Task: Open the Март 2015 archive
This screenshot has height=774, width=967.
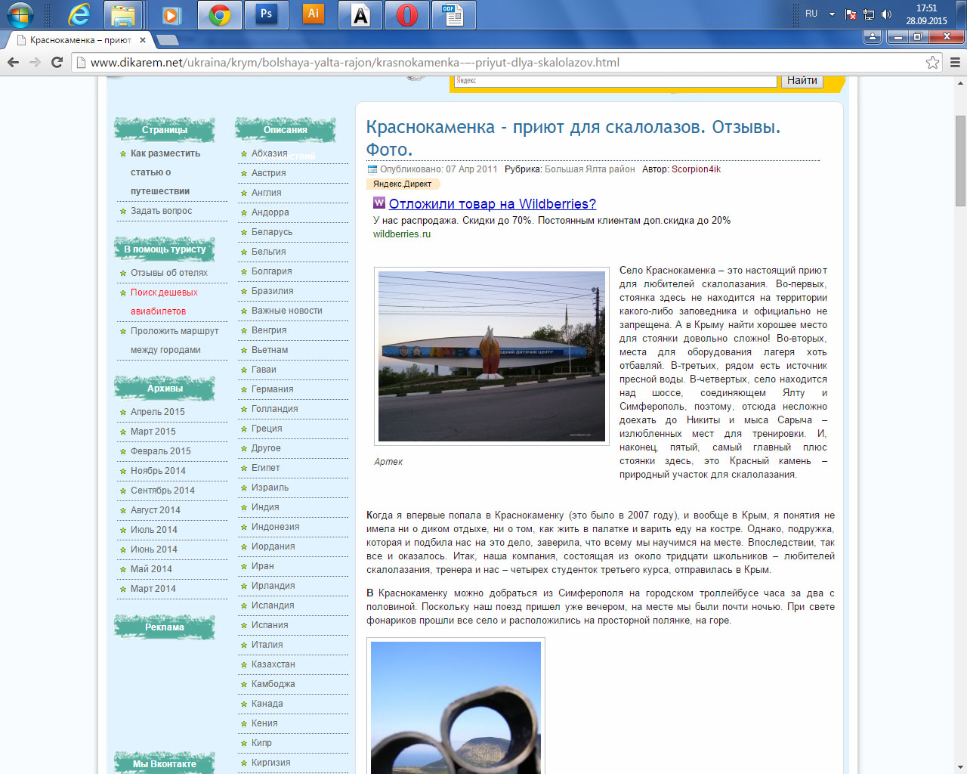Action: click(153, 432)
